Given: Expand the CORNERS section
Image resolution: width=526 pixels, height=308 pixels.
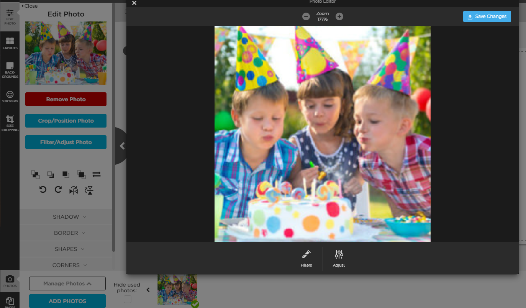Looking at the screenshot, I should pyautogui.click(x=66, y=265).
